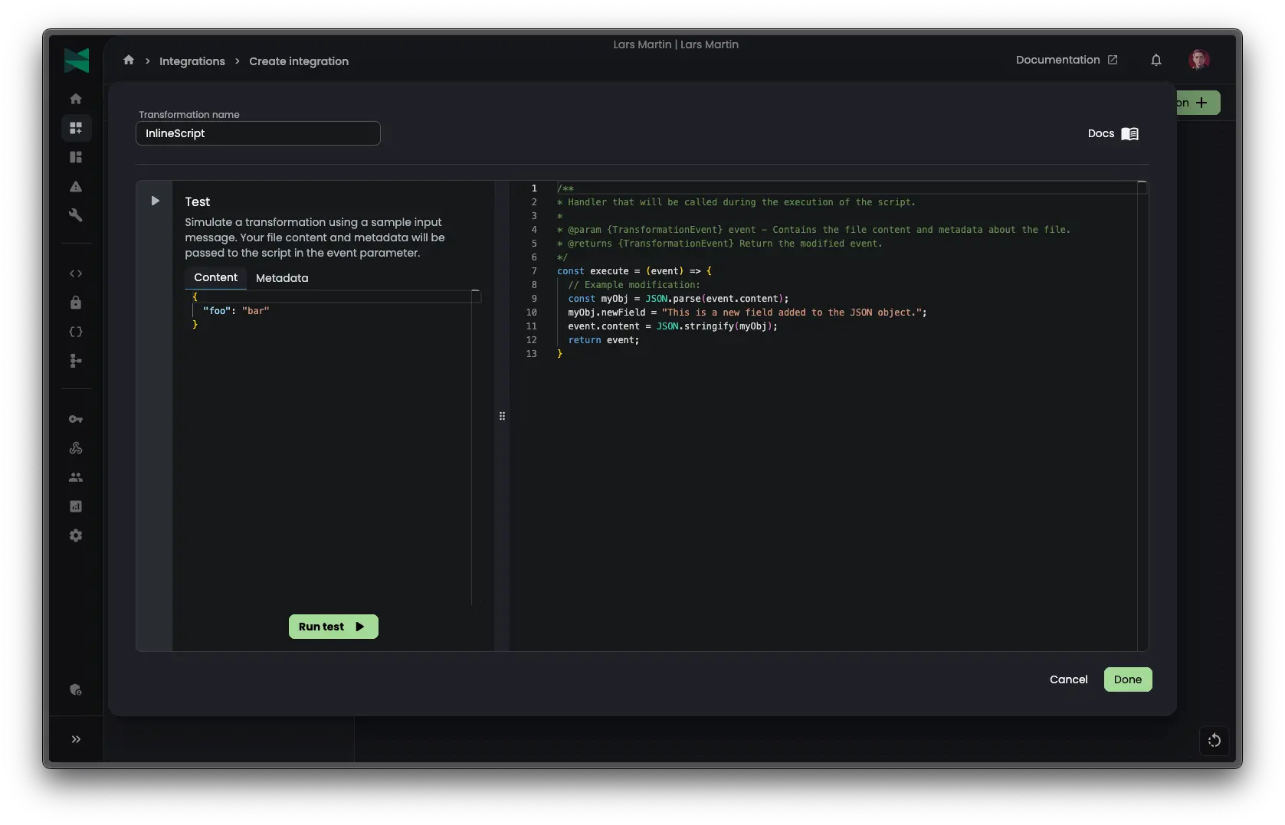Select the Integrations grid icon in the sidebar
The width and height of the screenshot is (1285, 825).
pyautogui.click(x=76, y=128)
